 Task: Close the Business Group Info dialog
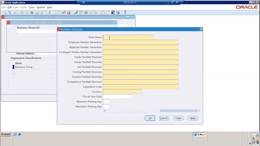(x=201, y=29)
